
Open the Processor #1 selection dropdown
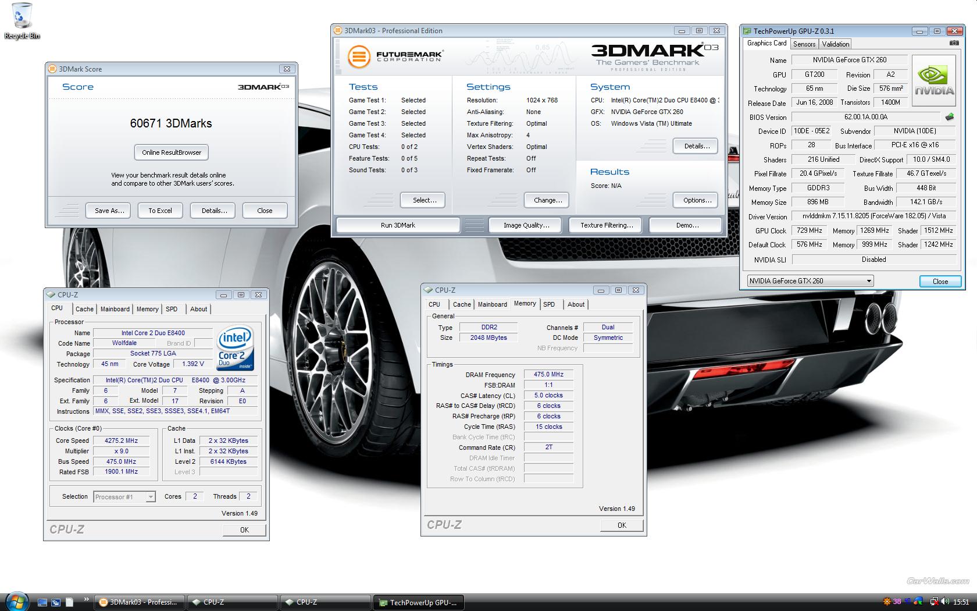[124, 497]
